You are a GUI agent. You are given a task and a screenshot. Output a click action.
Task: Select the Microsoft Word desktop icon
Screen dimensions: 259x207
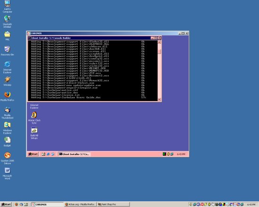[x=7, y=173]
